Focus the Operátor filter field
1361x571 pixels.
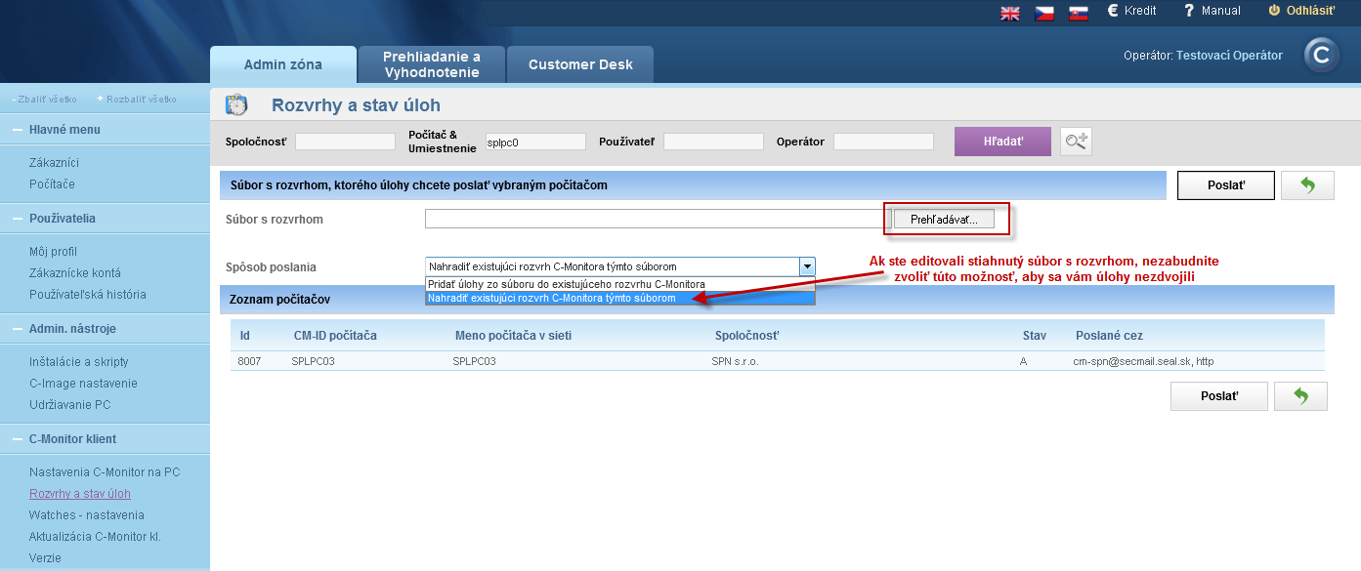(x=883, y=142)
